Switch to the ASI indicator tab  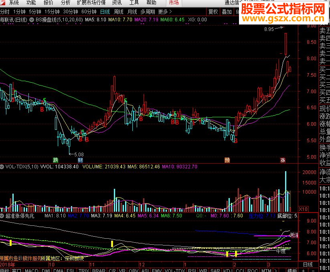pyautogui.click(x=145, y=270)
